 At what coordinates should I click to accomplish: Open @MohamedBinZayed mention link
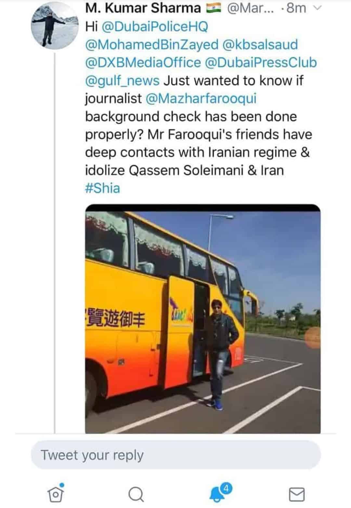152,45
